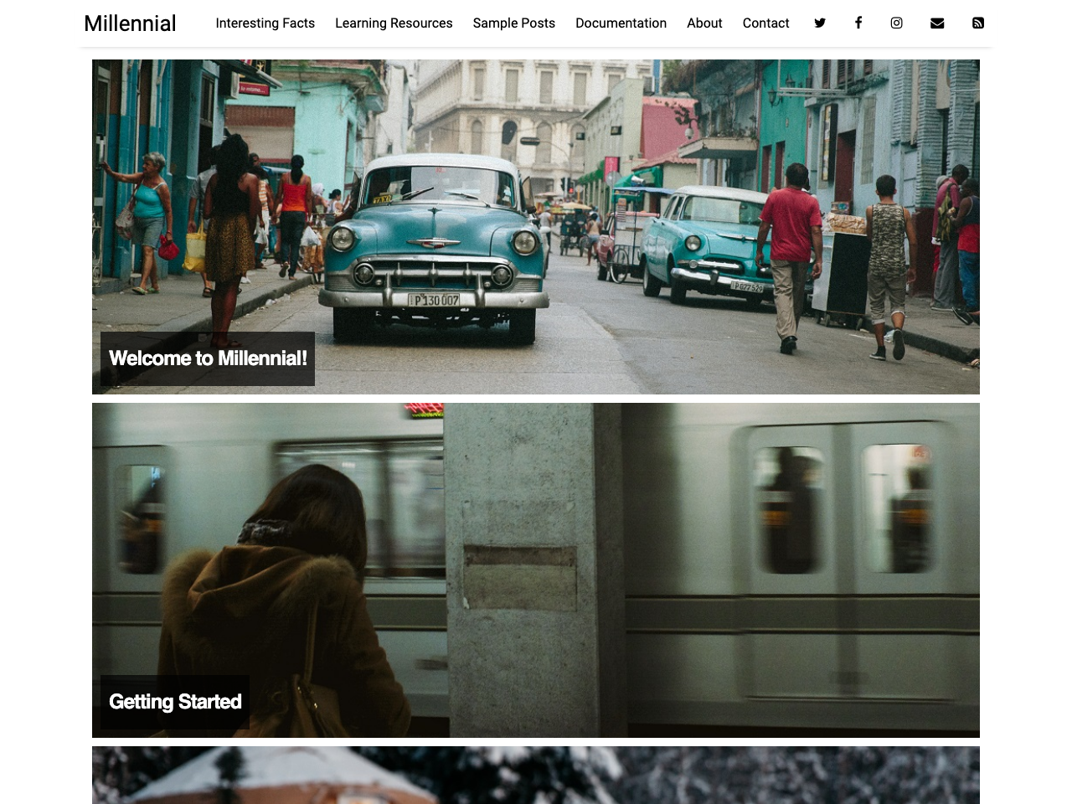The height and width of the screenshot is (804, 1072).
Task: Click the email envelope icon
Action: point(937,23)
